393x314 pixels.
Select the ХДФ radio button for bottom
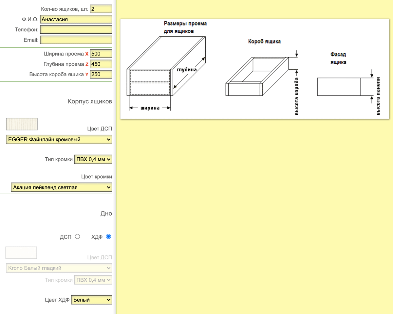[109, 236]
